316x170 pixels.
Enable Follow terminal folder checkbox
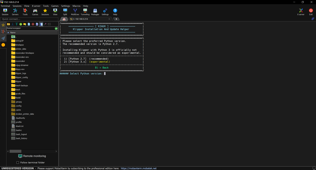click(x=18, y=163)
